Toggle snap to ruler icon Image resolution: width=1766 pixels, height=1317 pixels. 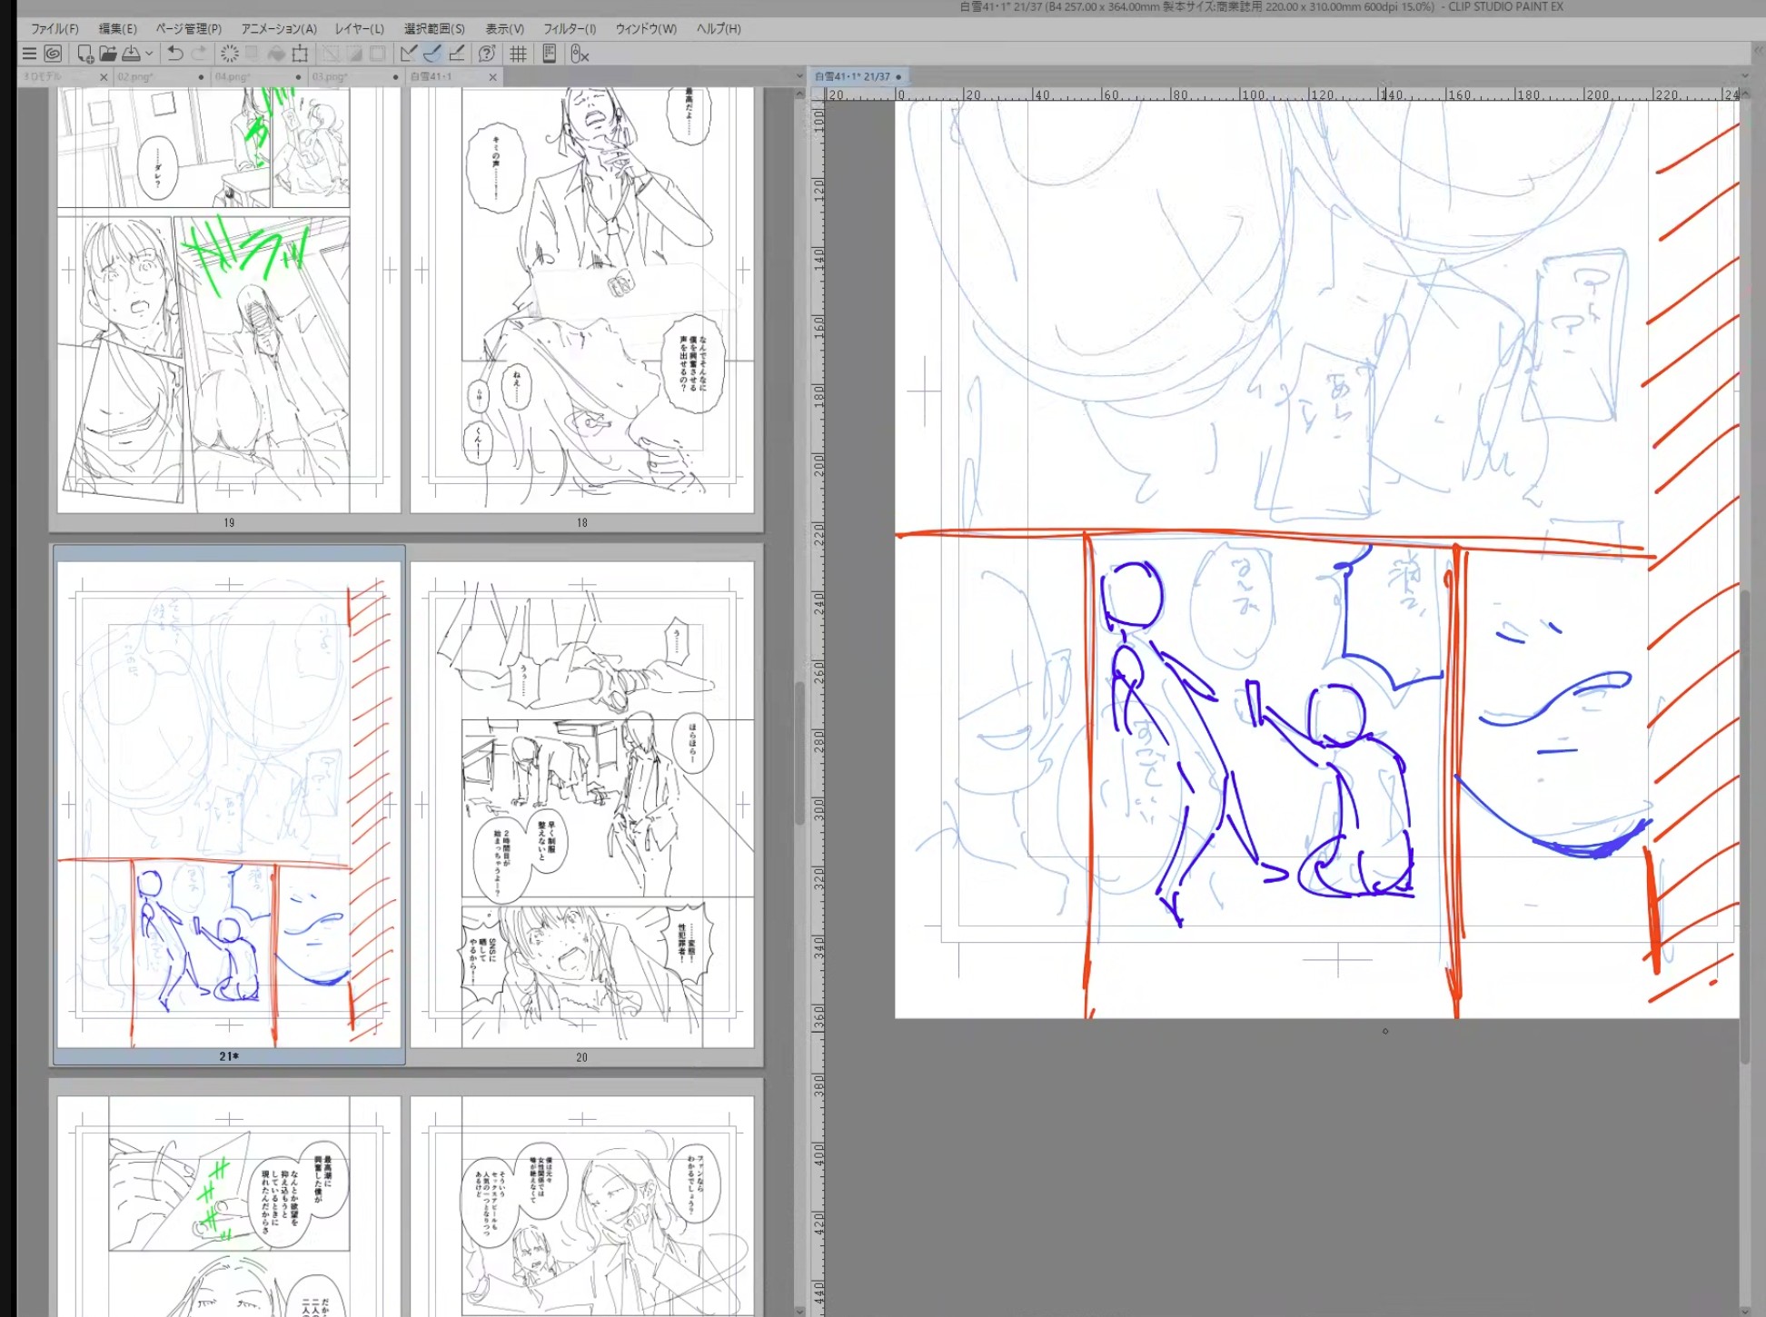click(x=409, y=54)
